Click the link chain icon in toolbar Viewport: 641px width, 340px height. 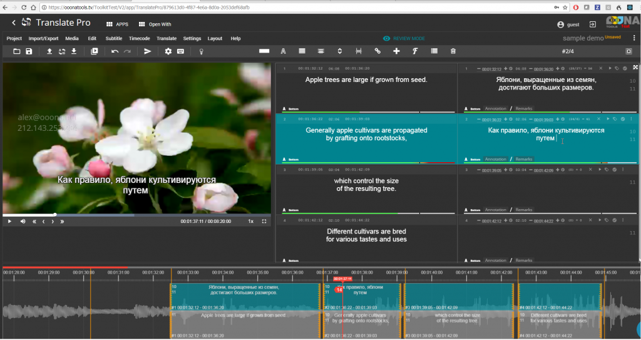(x=377, y=51)
